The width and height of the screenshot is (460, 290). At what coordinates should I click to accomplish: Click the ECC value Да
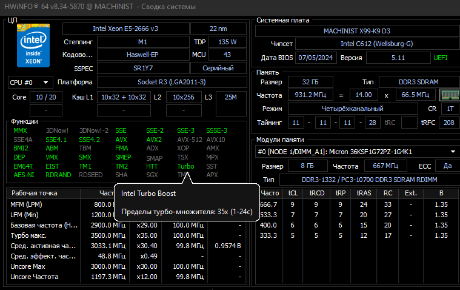click(x=448, y=166)
